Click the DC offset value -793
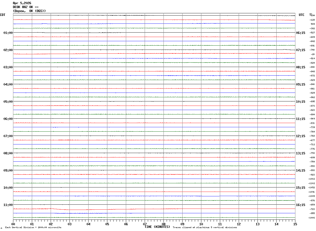 pos(312,153)
